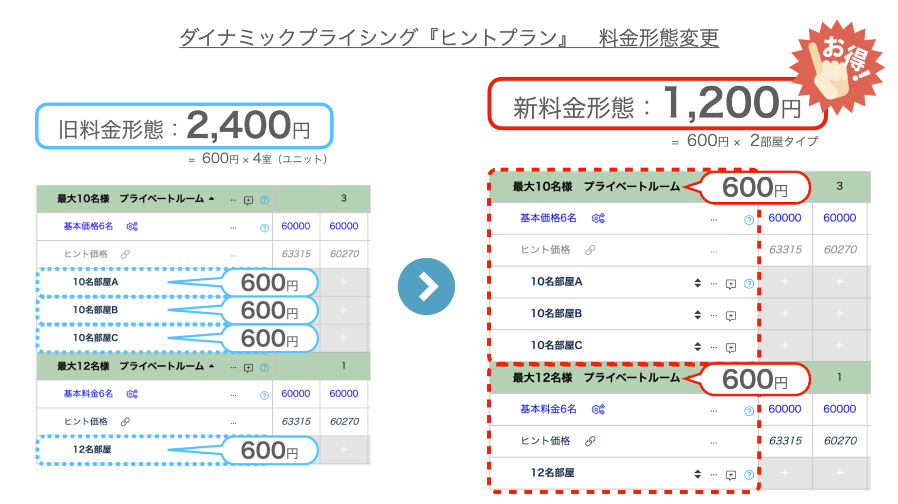The image size is (898, 504).
Task: Click the 基本料金6名 link in old-pricing table
Action: coord(88,393)
